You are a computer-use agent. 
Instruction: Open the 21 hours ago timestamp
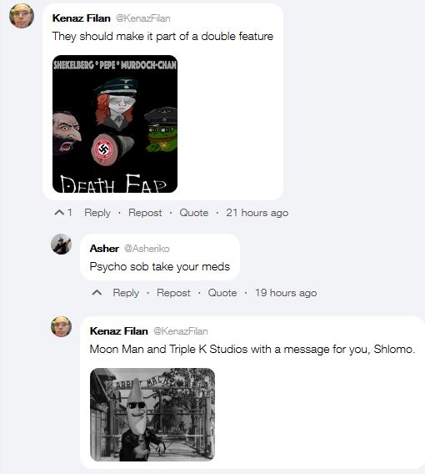pyautogui.click(x=257, y=213)
